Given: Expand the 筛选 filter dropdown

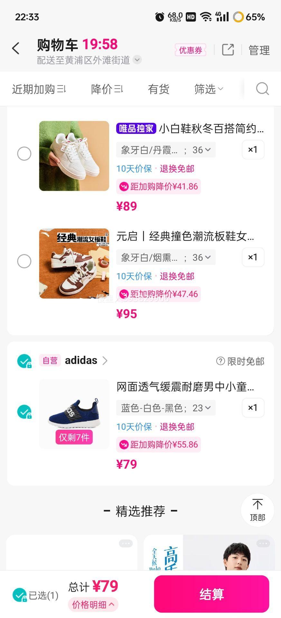Looking at the screenshot, I should click(209, 89).
